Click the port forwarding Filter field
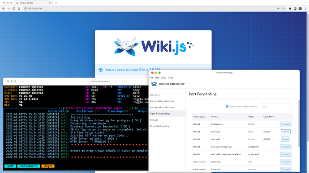Viewport: 309px width, 173px height. click(276, 107)
